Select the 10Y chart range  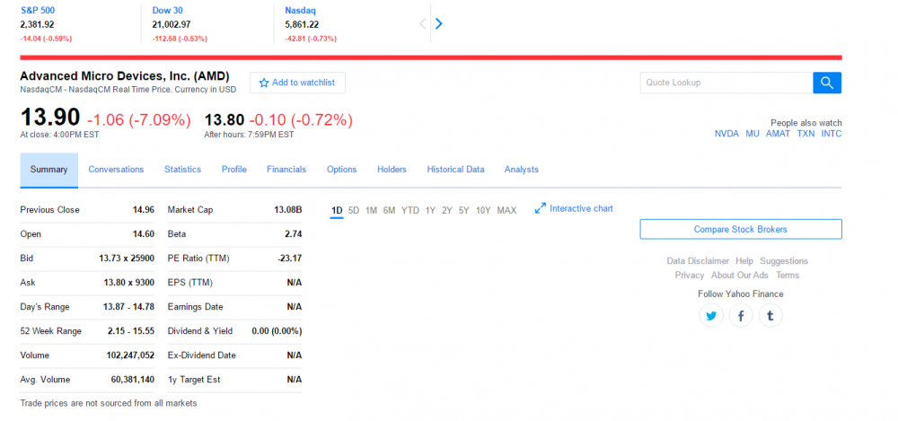[483, 210]
